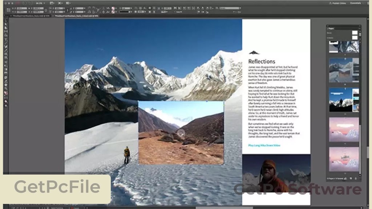Viewport: 372px width, 209px height.
Task: Select the Zoom tool
Action: point(6,89)
